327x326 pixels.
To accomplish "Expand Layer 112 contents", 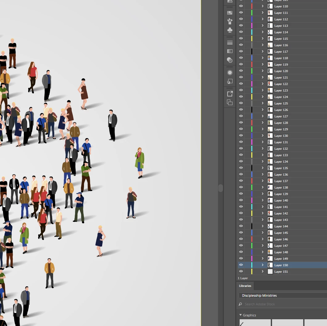I will 262,19.
